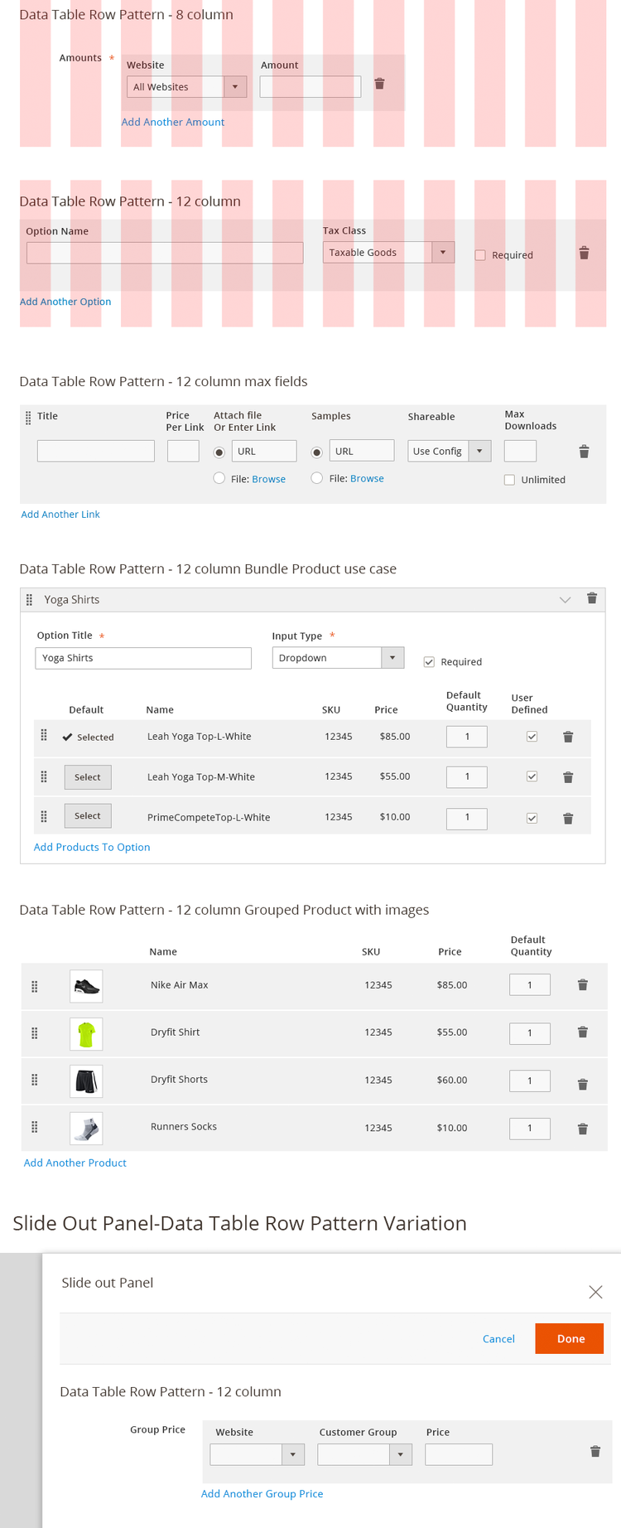621x1528 pixels.
Task: Delete the Nike Air Max row
Action: [x=583, y=985]
